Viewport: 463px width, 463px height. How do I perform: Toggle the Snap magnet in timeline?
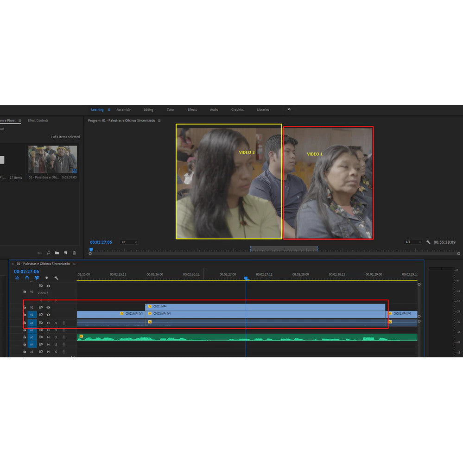27,278
